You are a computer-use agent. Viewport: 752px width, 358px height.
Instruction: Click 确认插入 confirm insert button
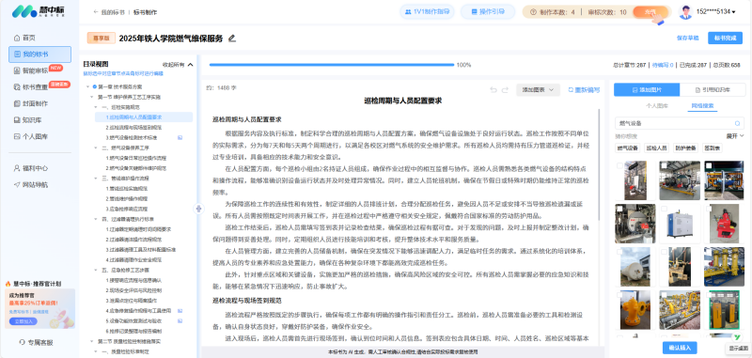680,348
